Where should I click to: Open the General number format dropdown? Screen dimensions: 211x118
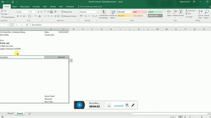97,12
